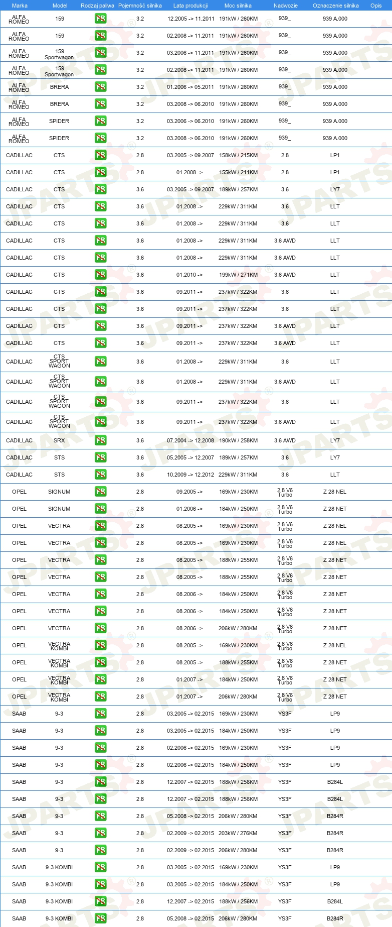Click petrol icon for Brera 01.2006 row
This screenshot has height=927, width=392.
(x=100, y=87)
